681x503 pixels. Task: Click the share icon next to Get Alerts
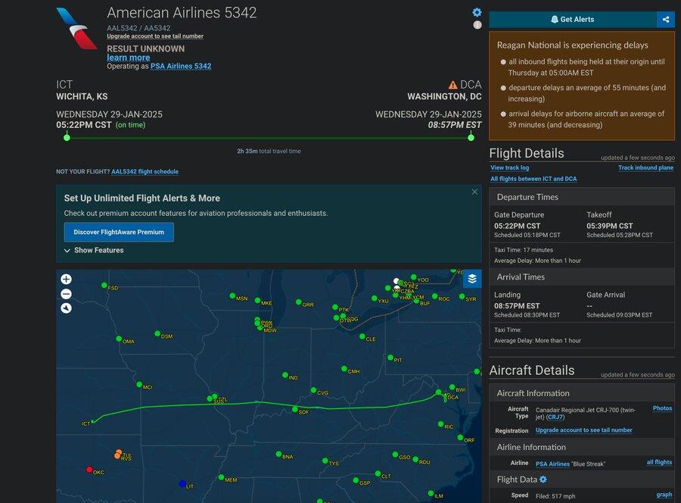pos(665,19)
